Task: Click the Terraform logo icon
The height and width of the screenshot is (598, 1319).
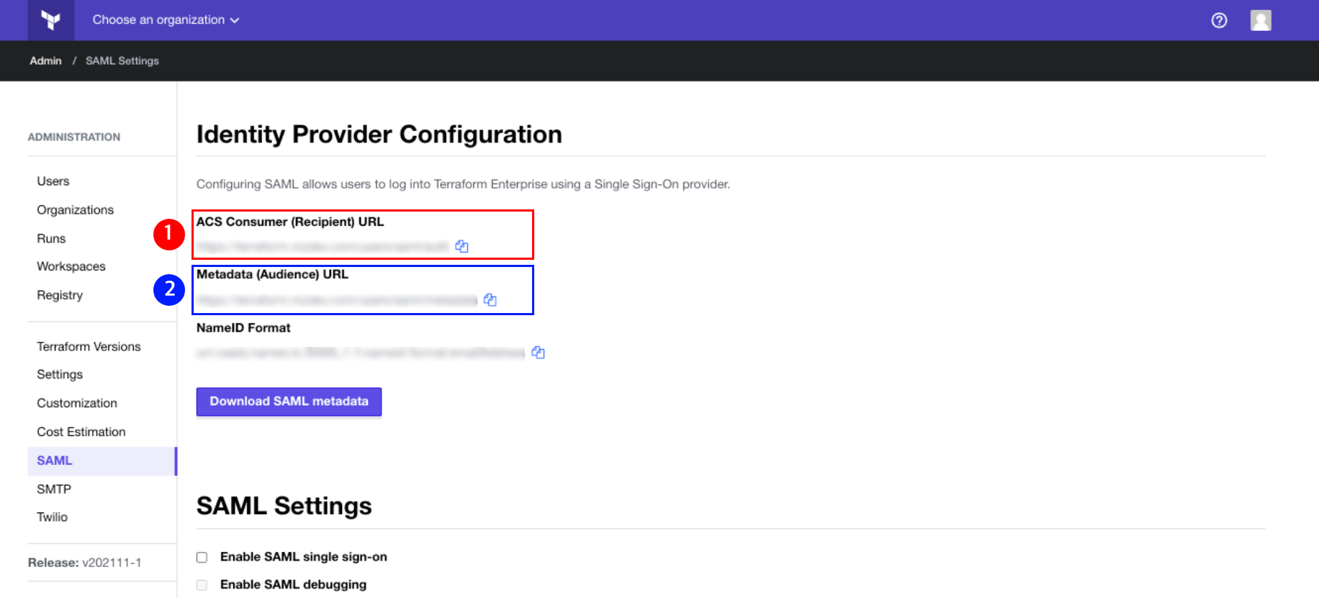Action: 50,20
